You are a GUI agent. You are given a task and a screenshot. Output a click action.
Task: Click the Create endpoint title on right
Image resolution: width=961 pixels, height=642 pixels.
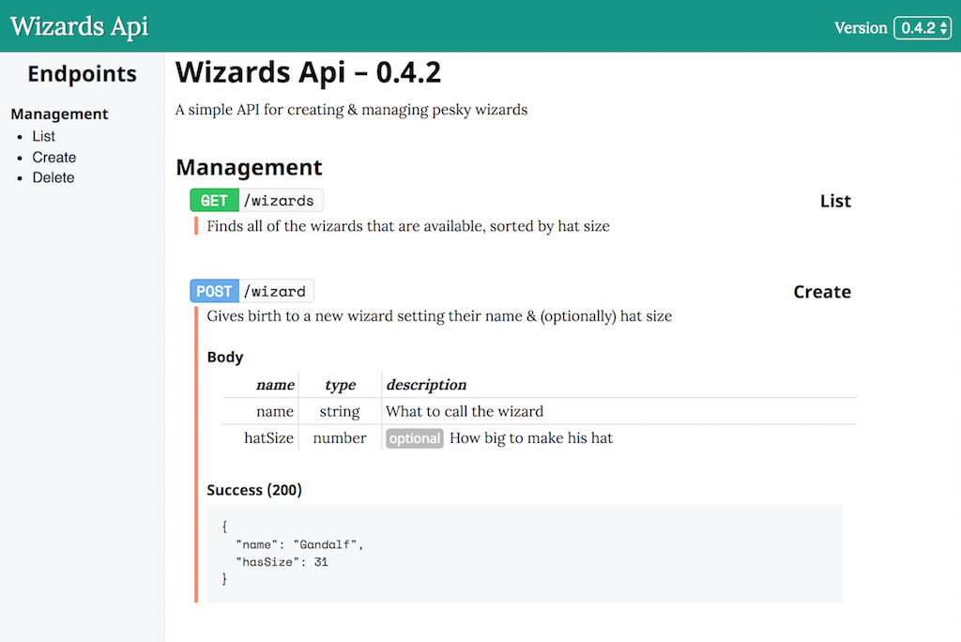pyautogui.click(x=822, y=292)
